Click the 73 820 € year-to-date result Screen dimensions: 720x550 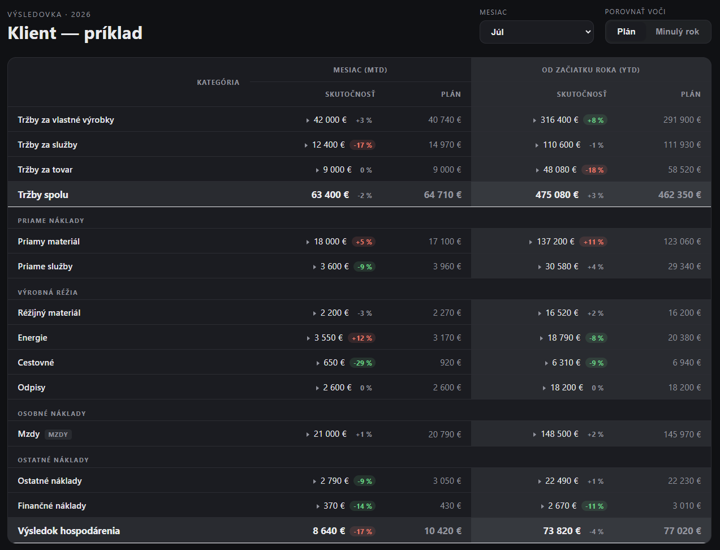[562, 531]
